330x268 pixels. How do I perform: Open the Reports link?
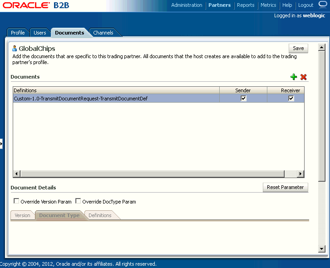pyautogui.click(x=246, y=5)
